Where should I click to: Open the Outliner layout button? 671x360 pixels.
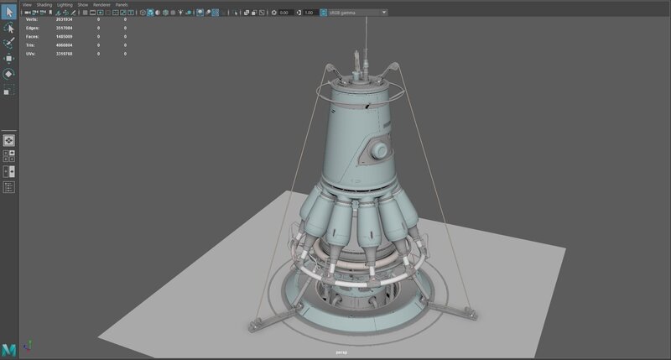(x=9, y=186)
